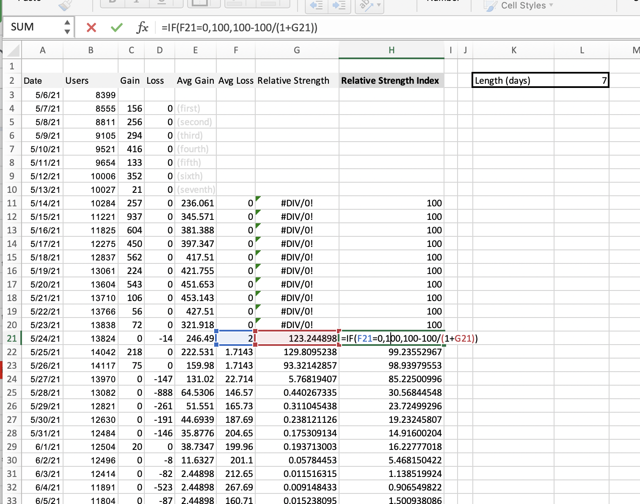Toggle italic formatting
640x504 pixels.
(136, 3)
